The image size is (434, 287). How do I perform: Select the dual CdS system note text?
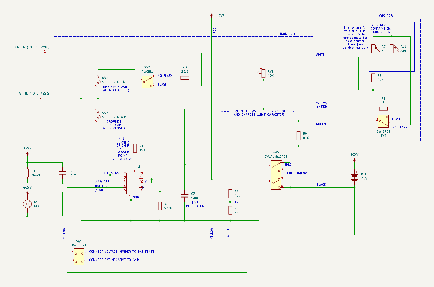tap(355, 38)
